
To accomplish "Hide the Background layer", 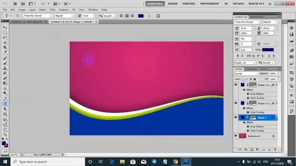I will pyautogui.click(x=236, y=136).
